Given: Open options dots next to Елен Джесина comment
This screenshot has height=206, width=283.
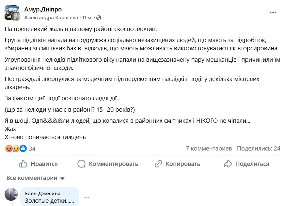Looking at the screenshot, I should pos(87,197).
